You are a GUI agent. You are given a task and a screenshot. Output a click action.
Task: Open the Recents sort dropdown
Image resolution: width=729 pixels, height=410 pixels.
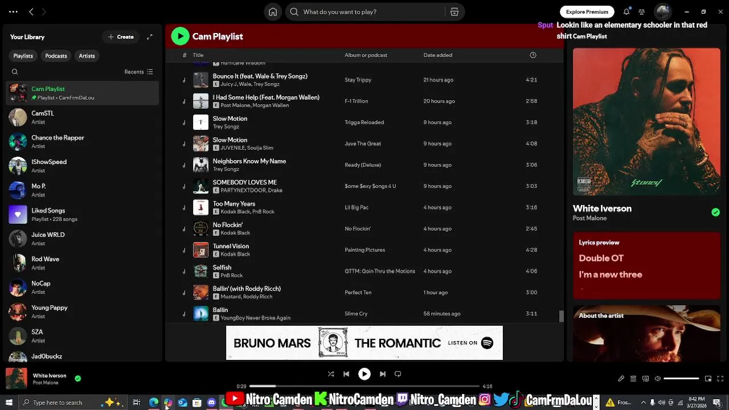(138, 72)
